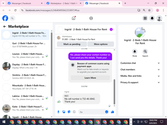Open the notifications bell in Facebook header

[x=152, y=18]
